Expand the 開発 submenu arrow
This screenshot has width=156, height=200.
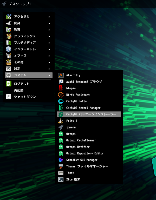[x=49, y=23]
